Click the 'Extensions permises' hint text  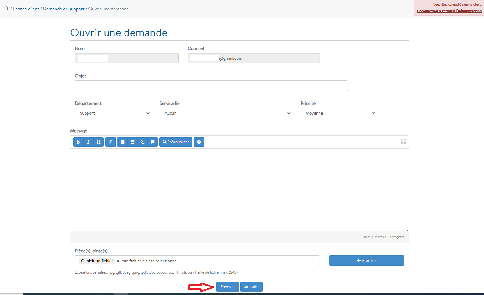pyautogui.click(x=156, y=272)
